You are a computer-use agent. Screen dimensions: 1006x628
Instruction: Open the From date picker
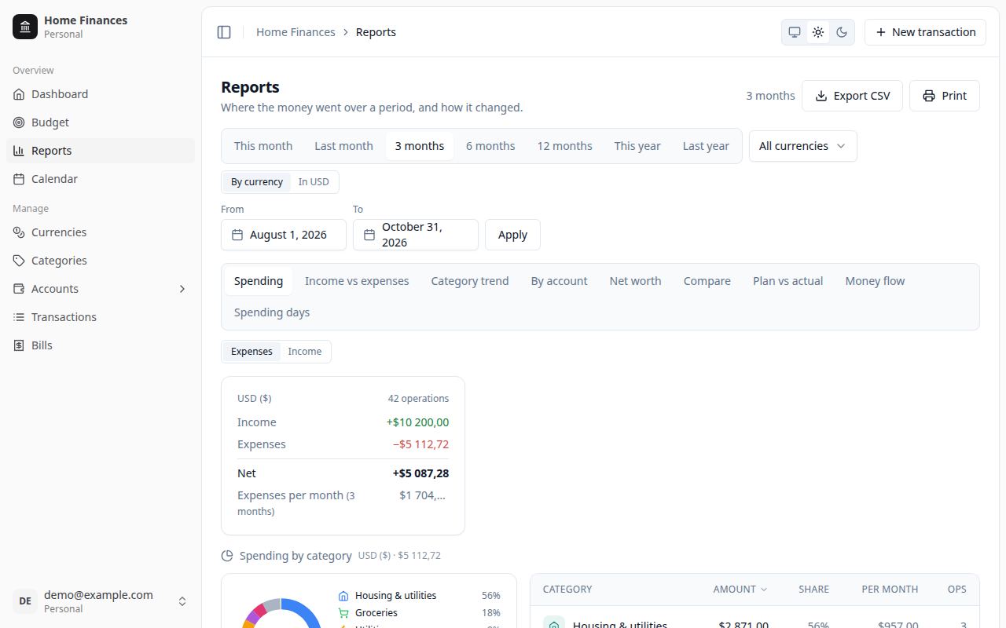284,235
